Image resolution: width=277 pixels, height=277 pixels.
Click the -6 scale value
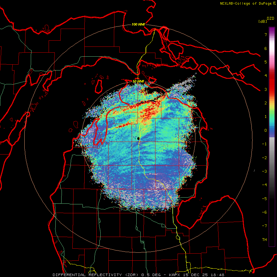(264, 212)
